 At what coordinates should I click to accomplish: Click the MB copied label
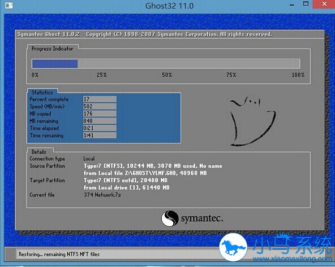40,114
